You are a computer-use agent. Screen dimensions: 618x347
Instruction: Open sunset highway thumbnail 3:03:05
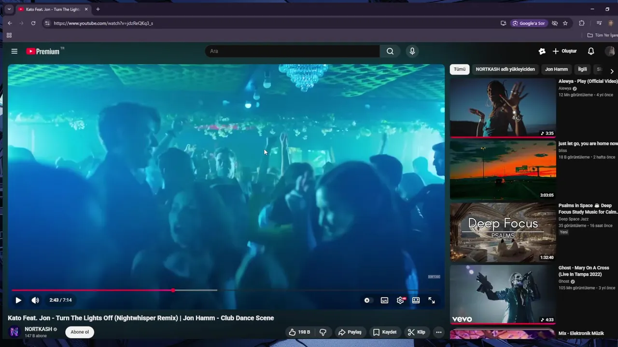click(503, 170)
